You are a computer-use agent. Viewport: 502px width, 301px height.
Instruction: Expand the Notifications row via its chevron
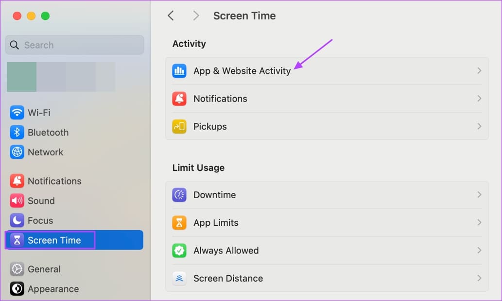coord(479,99)
